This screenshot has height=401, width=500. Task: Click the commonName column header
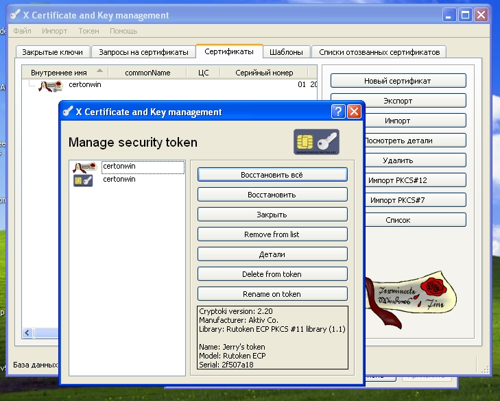click(147, 72)
